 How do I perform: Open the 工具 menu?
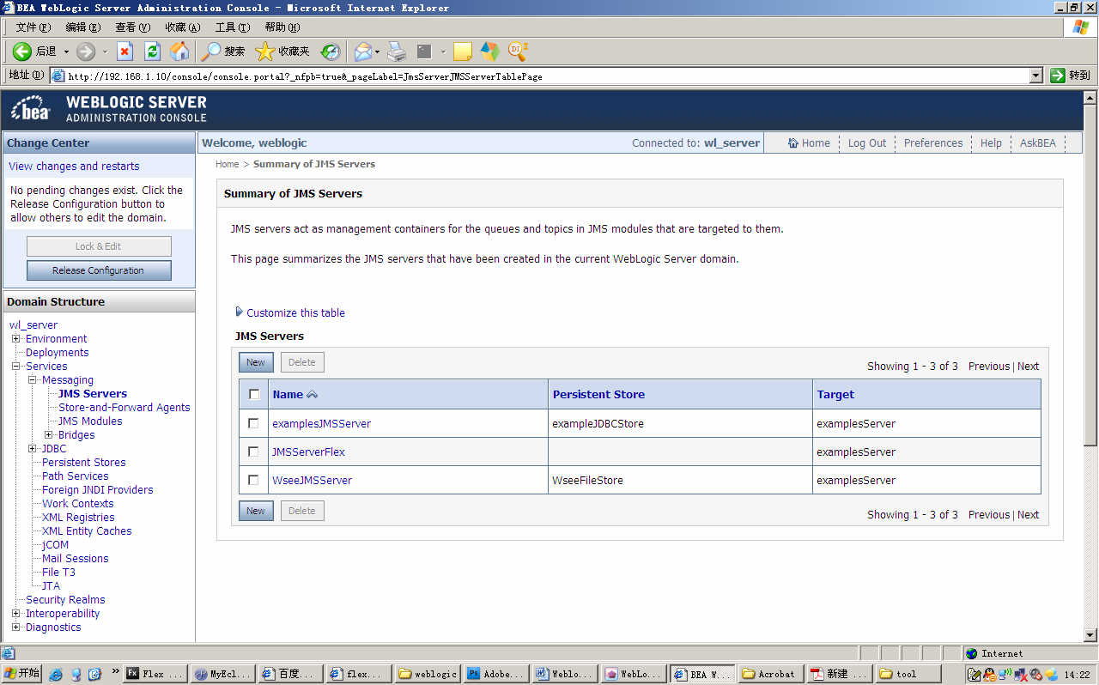(232, 27)
